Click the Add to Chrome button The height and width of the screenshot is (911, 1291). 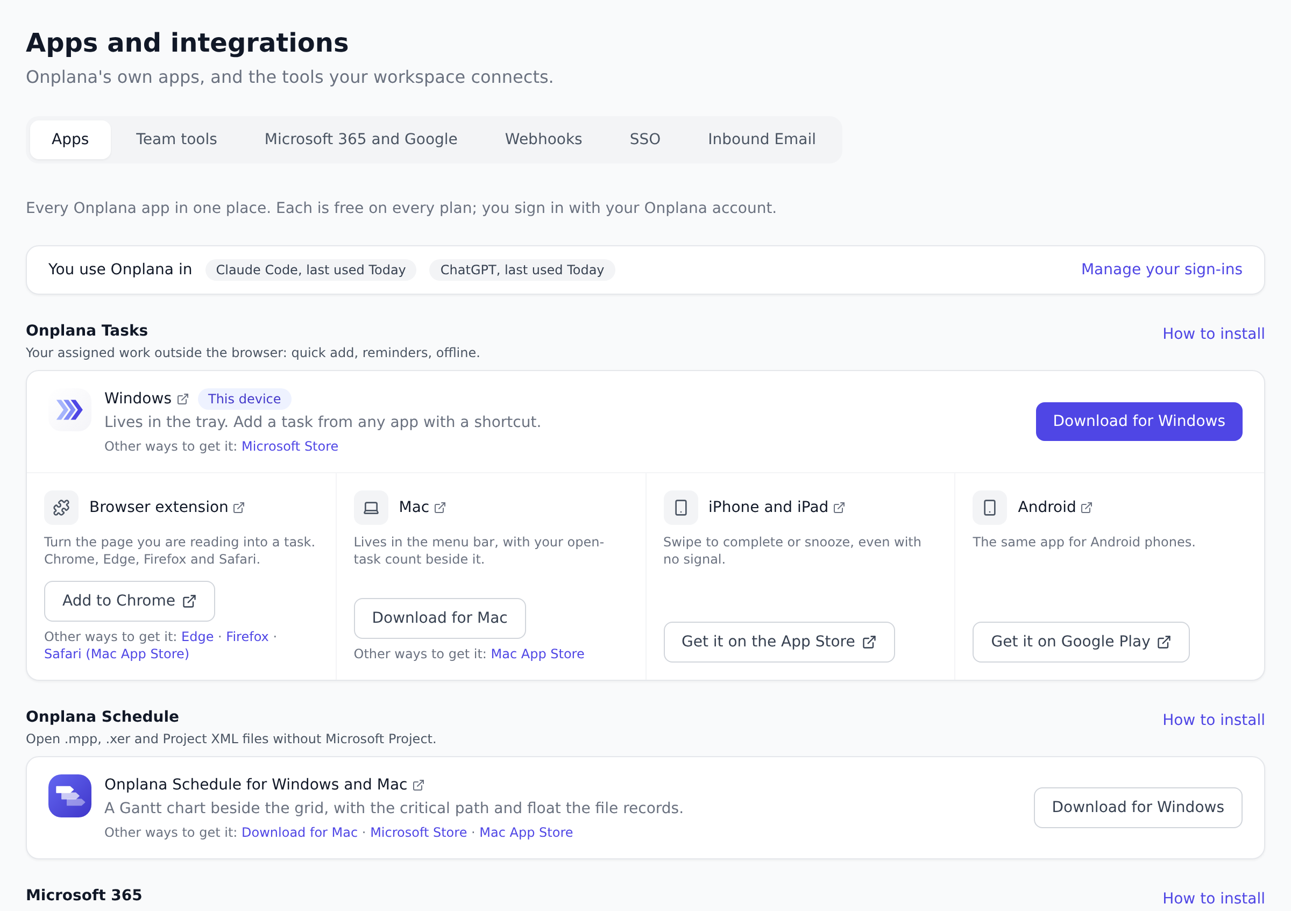[x=129, y=601]
